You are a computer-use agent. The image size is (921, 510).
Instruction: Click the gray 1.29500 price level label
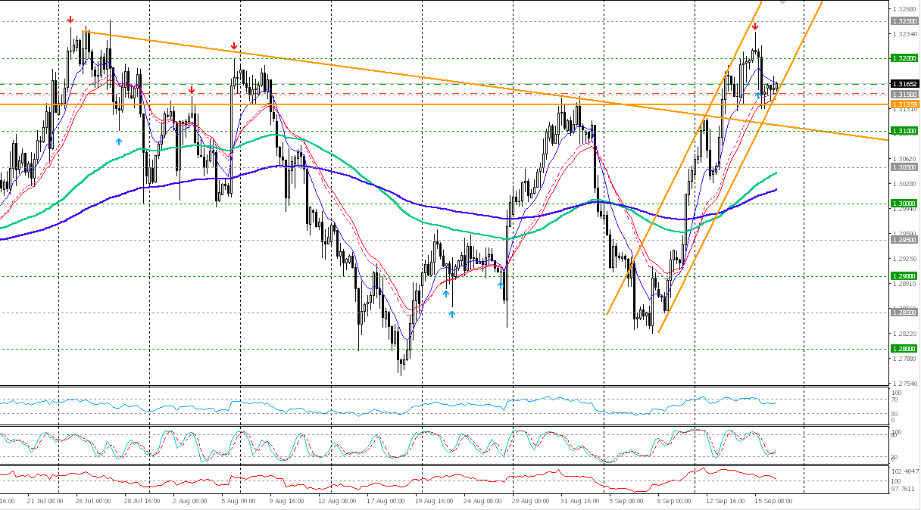point(905,240)
